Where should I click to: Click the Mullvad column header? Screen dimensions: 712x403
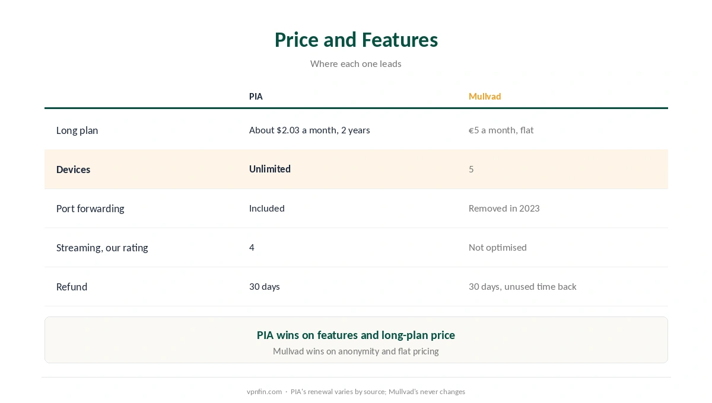coord(485,97)
